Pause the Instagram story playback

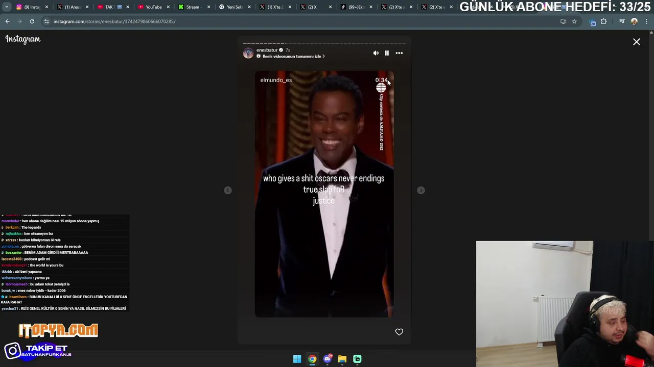[387, 53]
